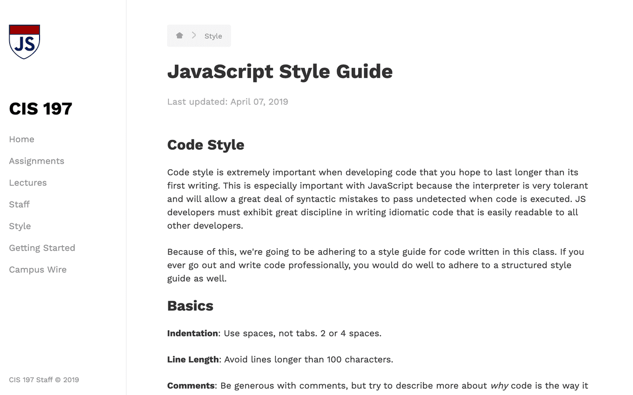The width and height of the screenshot is (633, 395).
Task: Click the Code Style section heading
Action: click(205, 145)
